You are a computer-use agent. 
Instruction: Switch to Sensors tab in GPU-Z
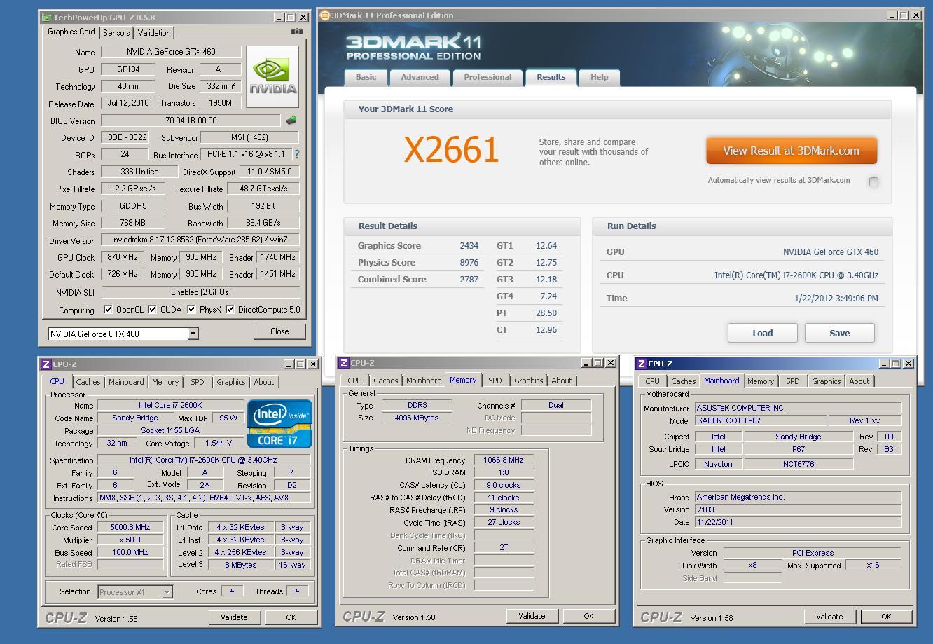(x=116, y=33)
